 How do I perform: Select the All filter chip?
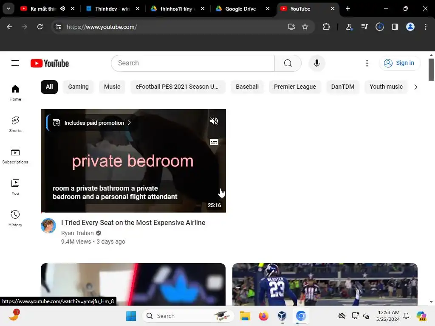(x=49, y=87)
